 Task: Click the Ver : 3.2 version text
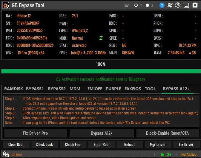[x=166, y=154]
